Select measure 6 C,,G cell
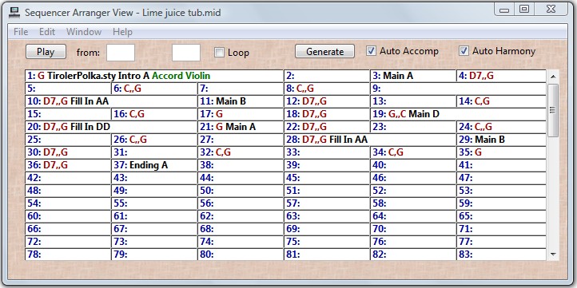Screen dimensions: 577x288 click(154, 89)
